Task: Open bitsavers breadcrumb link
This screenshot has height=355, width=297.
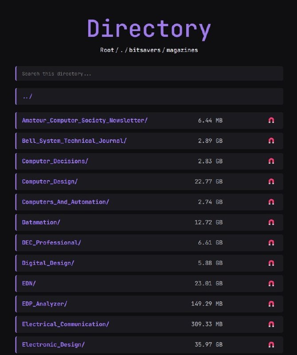Action: click(145, 50)
